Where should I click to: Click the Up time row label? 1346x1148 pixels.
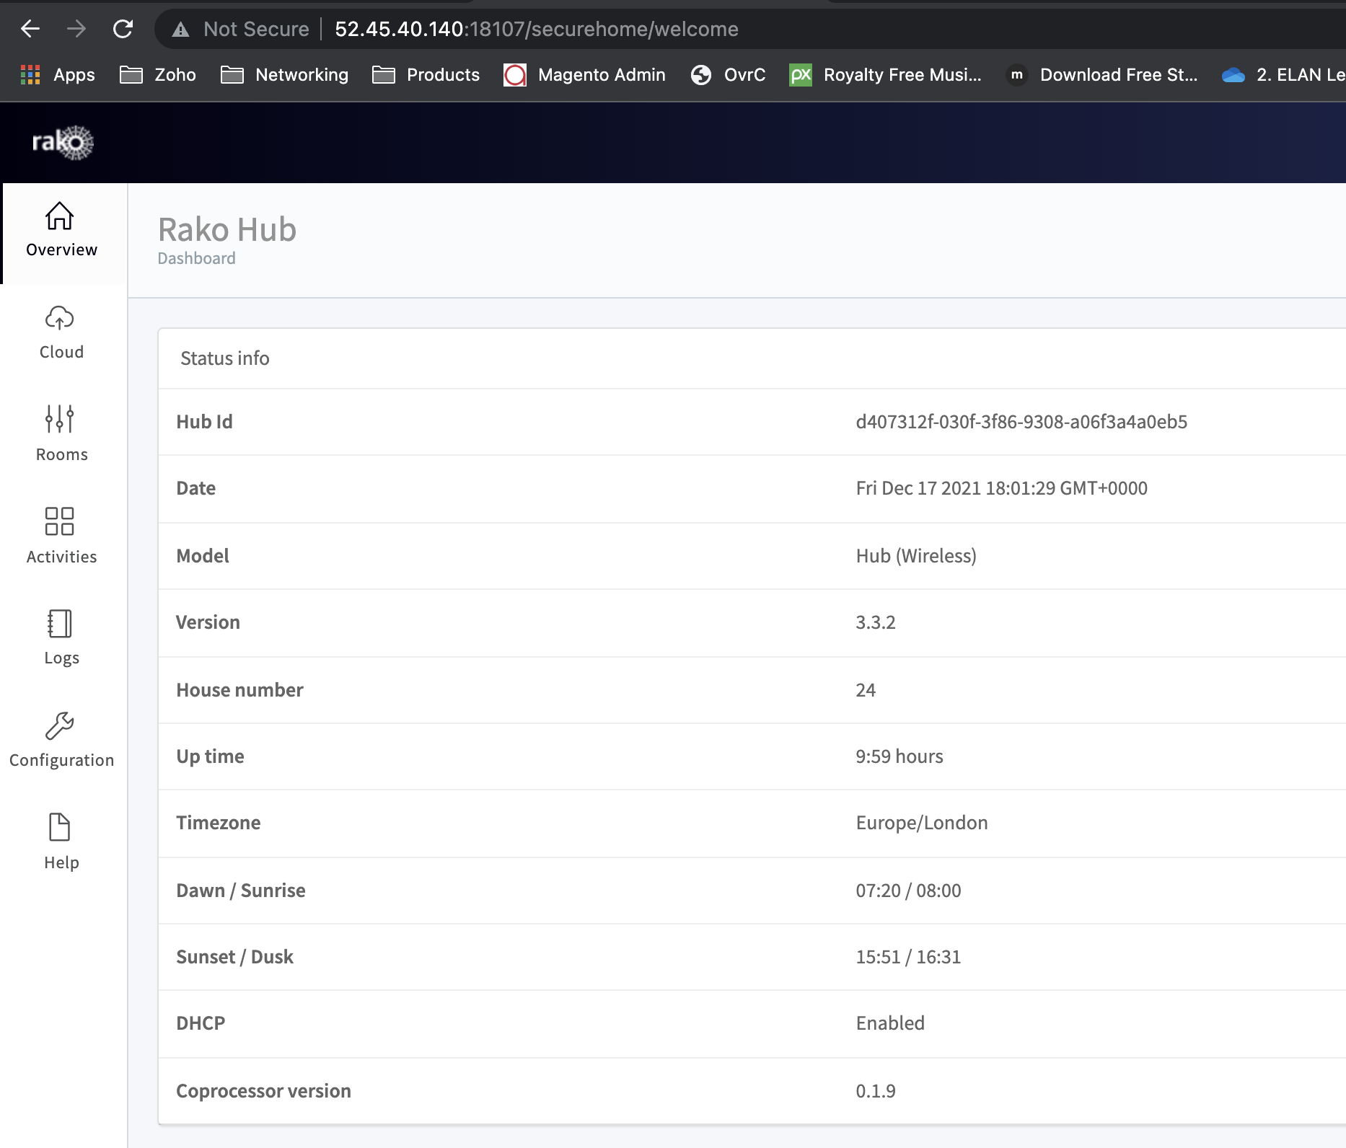(x=211, y=756)
